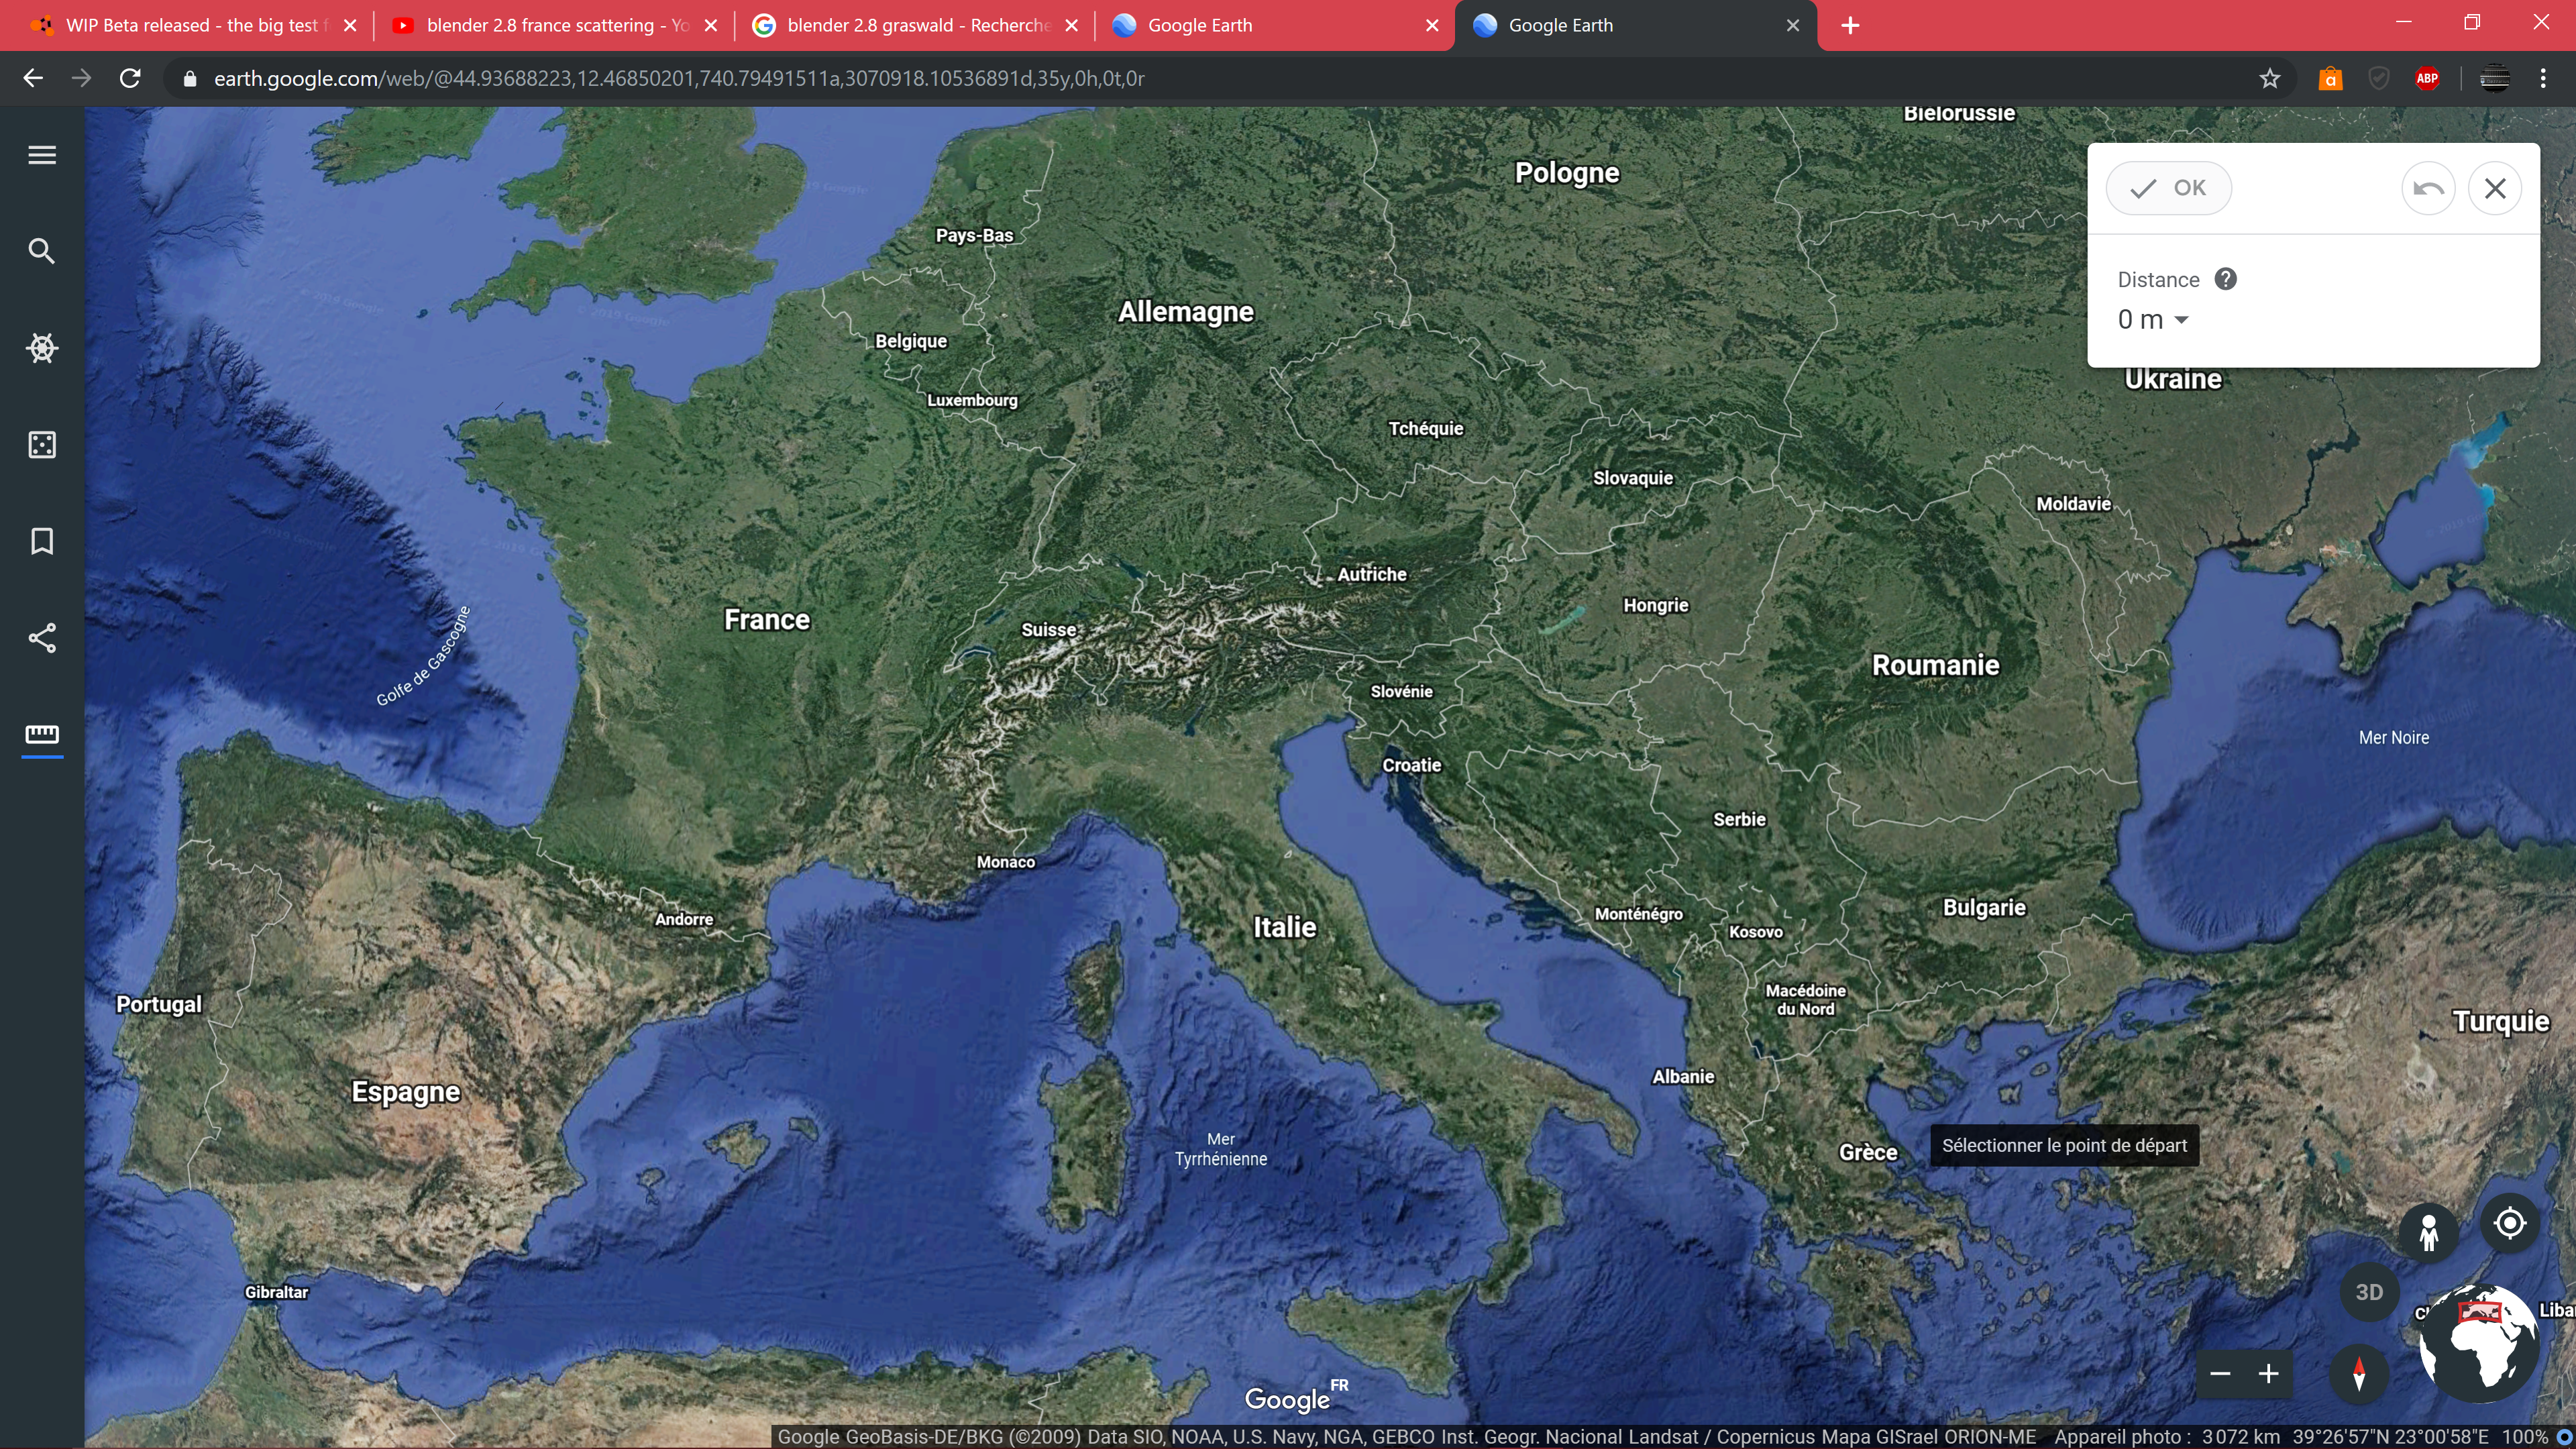
Task: Select the ruler measure tool
Action: [x=42, y=735]
